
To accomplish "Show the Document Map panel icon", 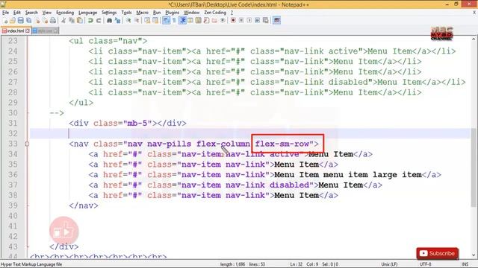I will tap(198, 20).
